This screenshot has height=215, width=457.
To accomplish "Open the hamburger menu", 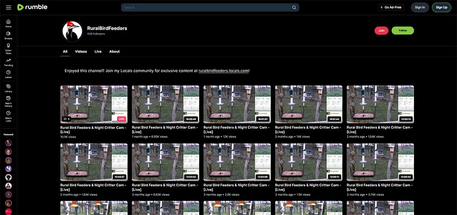I will 8,7.
